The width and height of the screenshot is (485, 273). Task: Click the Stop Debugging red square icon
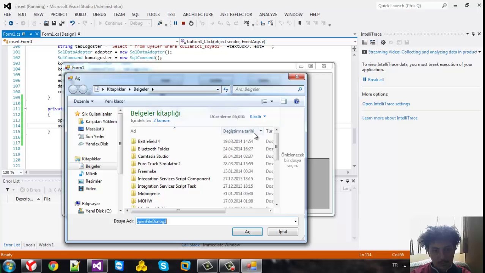[183, 23]
